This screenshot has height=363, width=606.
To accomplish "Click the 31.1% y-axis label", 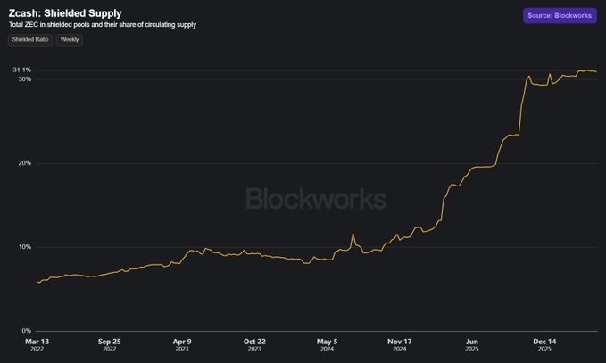I will tap(22, 70).
